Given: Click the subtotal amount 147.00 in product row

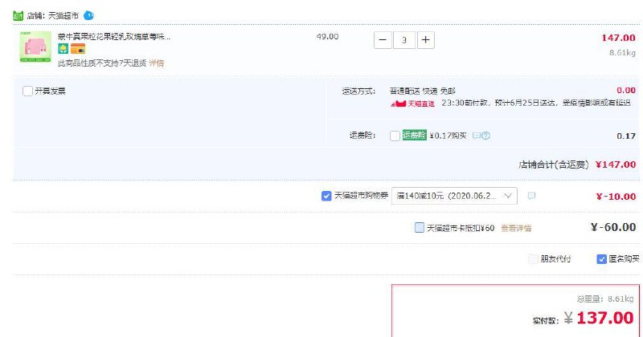Looking at the screenshot, I should 618,38.
